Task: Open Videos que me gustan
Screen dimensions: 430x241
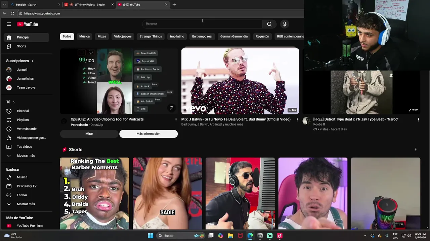Action: (x=27, y=138)
